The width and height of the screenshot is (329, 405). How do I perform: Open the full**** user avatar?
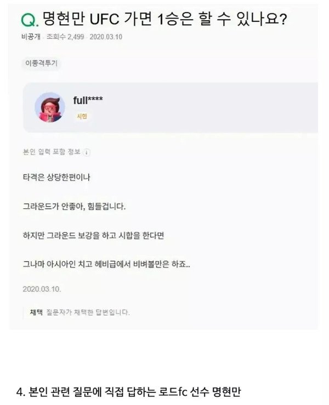click(49, 107)
